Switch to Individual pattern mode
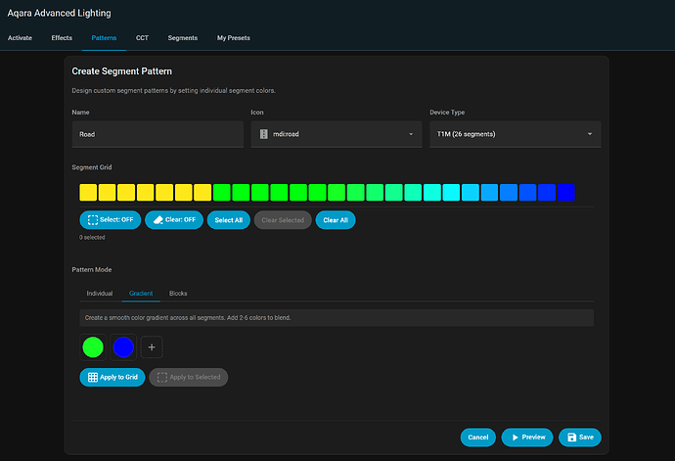The image size is (675, 461). coord(100,294)
